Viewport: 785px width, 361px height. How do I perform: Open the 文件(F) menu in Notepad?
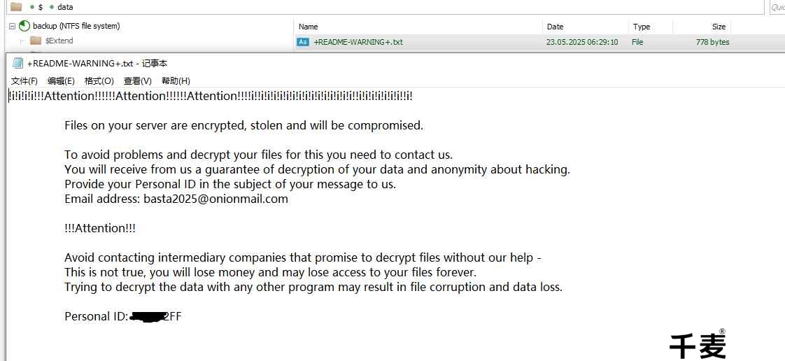click(x=24, y=81)
